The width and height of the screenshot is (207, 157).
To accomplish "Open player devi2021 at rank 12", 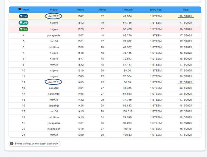I will 54,82.
